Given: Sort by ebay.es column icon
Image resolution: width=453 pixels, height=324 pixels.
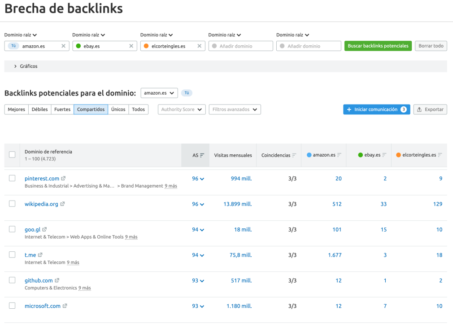Looking at the screenshot, I should pos(384,155).
